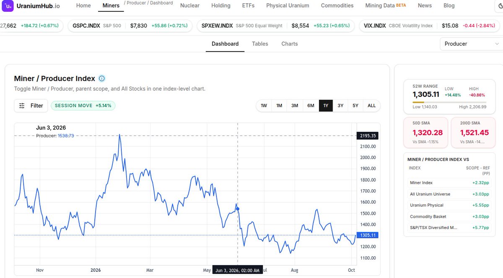The width and height of the screenshot is (503, 278).
Task: Click the blue crosshair data point
Action: [x=238, y=208]
